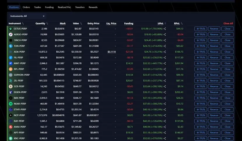
Task: Click the AVAX-PERP coin icon
Action: tap(11, 127)
